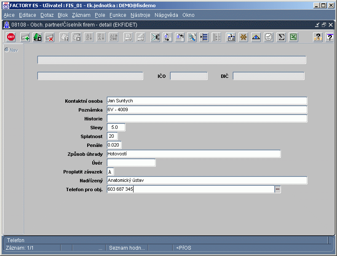Click the execute query icon with play arrow
Screen dimensions: 337x256
77,37
